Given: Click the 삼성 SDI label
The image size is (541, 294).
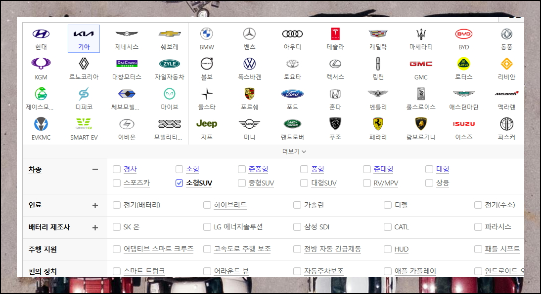Looking at the screenshot, I should pos(316,227).
